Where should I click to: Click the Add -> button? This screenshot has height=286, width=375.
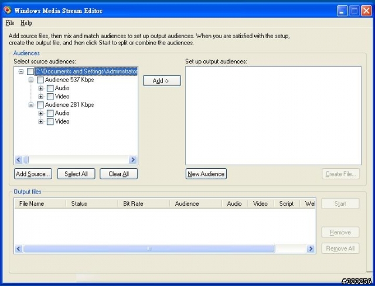tap(162, 81)
